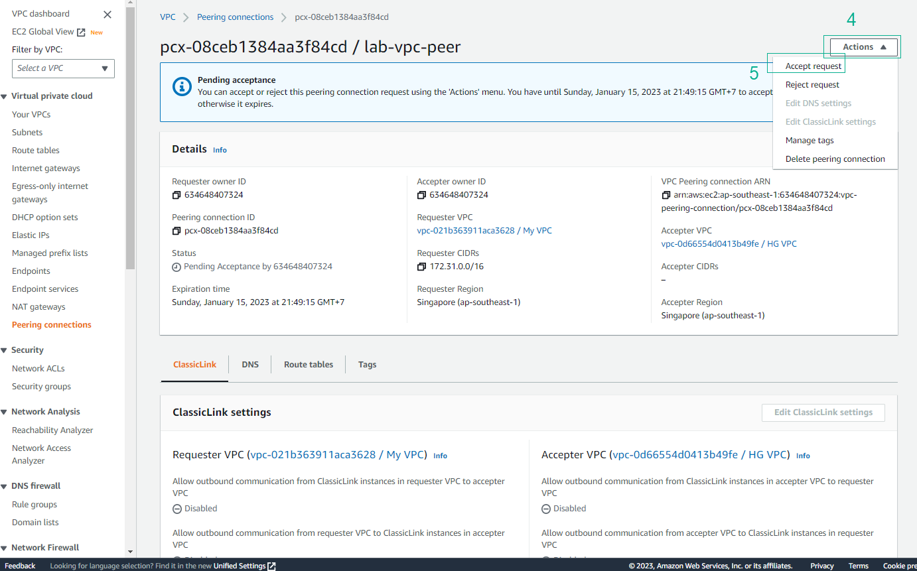Viewport: 917px width, 571px height.
Task: Click the Pending Acceptance status clock icon
Action: click(176, 267)
